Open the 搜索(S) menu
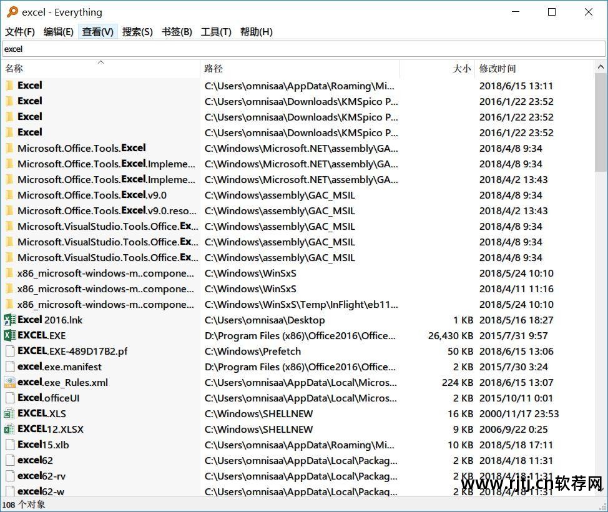 click(x=137, y=32)
